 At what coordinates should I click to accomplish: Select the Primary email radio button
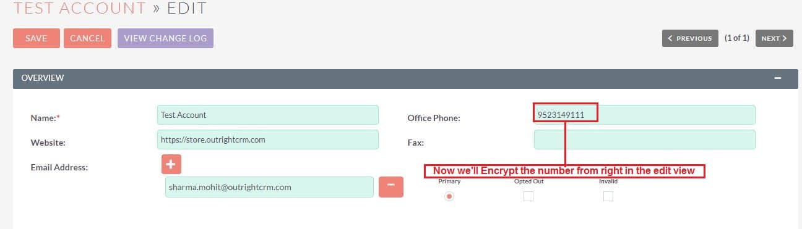[x=449, y=196]
